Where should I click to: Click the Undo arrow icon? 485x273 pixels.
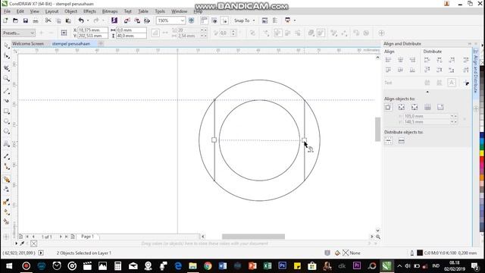point(81,20)
